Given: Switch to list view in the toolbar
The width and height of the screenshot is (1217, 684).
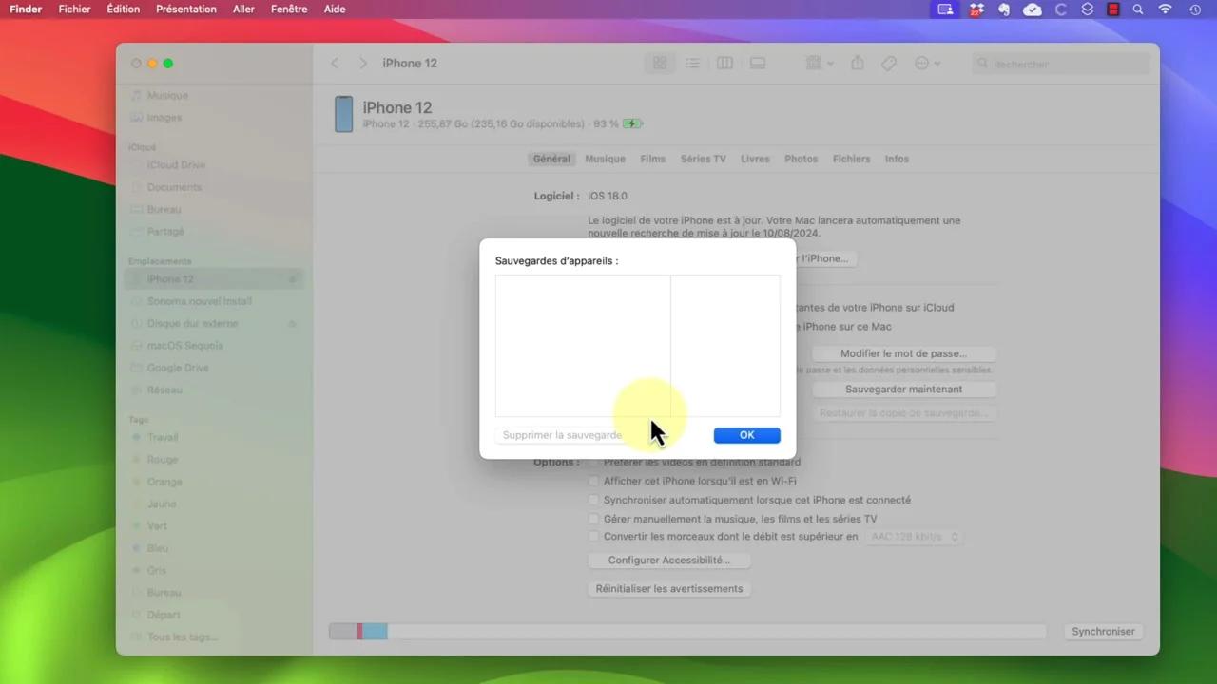Looking at the screenshot, I should click(x=692, y=63).
